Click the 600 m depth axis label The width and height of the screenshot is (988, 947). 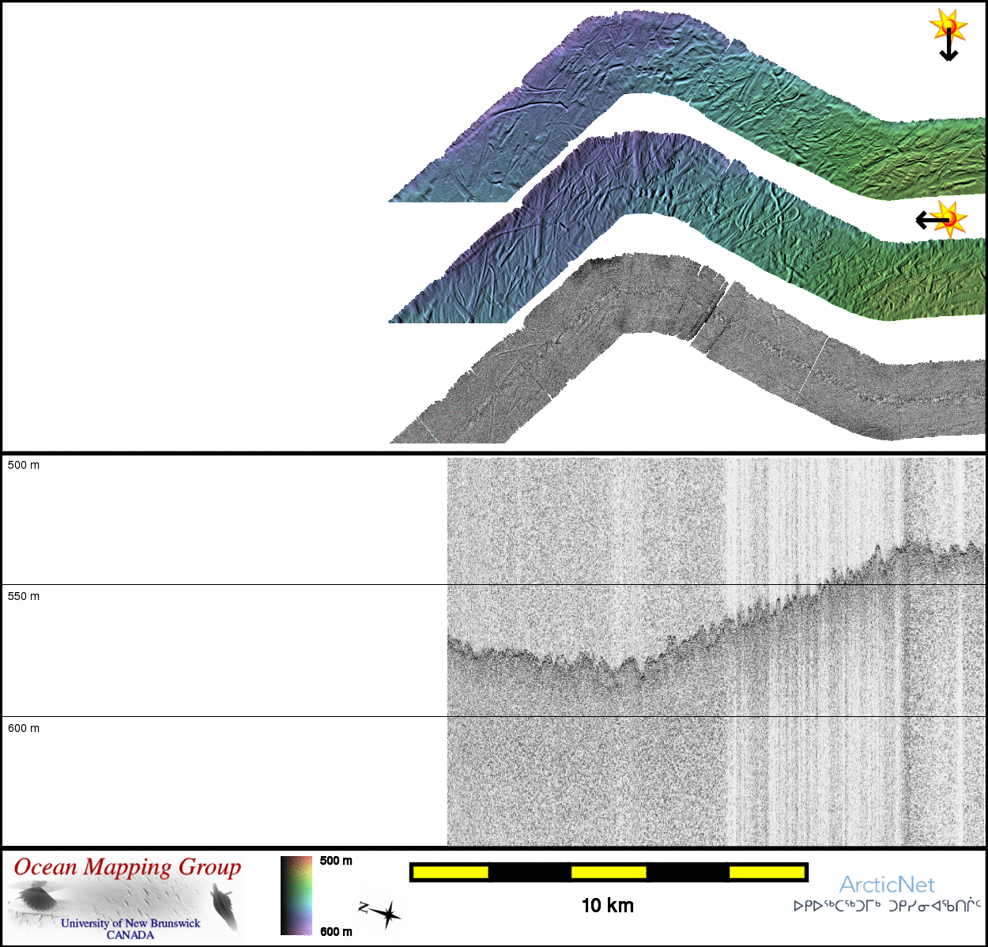point(24,728)
